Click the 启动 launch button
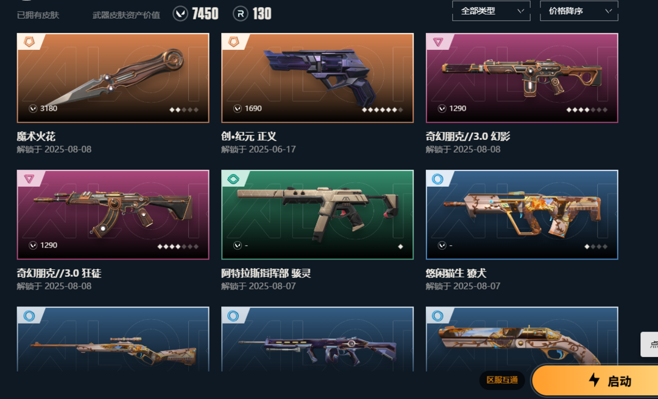 tap(595, 381)
